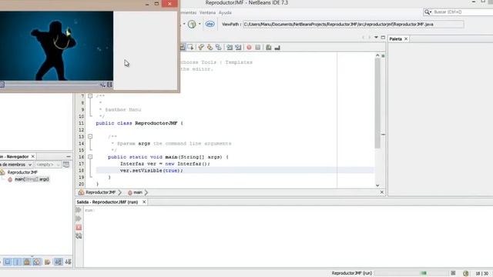This screenshot has height=277, width=493.
Task: Select Salida - ReproductorJMF (run) tab
Action: pyautogui.click(x=107, y=202)
